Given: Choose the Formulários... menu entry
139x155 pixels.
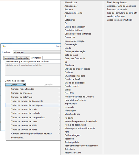Looking at the screenshot, I should 33,138.
